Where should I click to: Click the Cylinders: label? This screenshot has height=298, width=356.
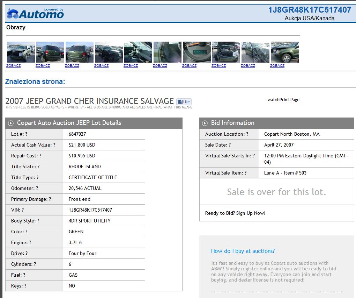tap(23, 264)
